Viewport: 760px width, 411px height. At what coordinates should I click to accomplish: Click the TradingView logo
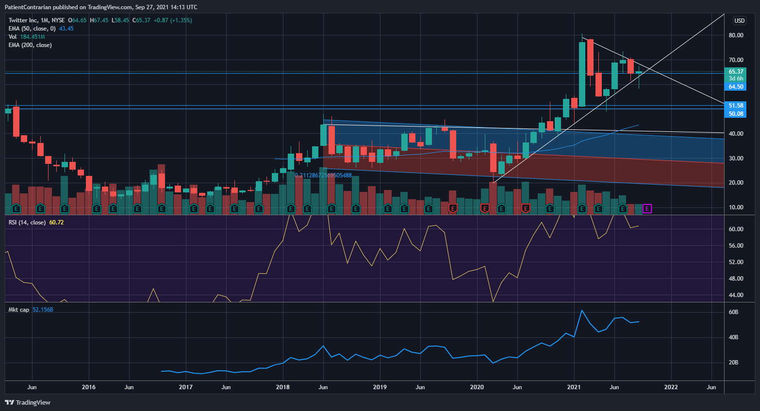[28, 402]
